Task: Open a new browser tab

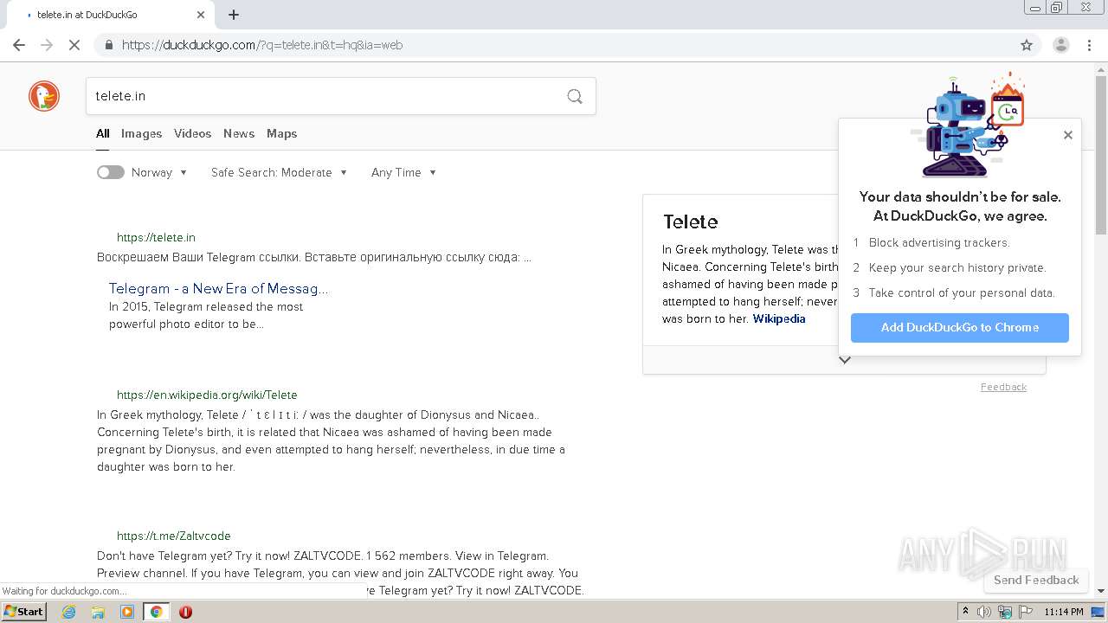Action: tap(234, 15)
